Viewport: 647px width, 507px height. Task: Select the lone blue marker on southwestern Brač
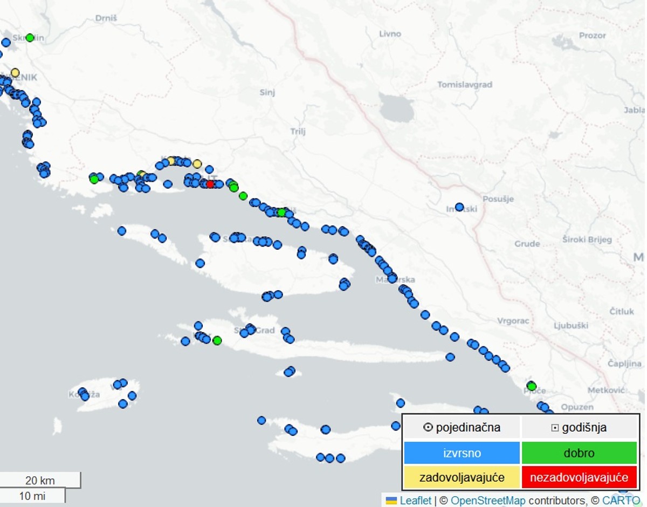pyautogui.click(x=200, y=263)
